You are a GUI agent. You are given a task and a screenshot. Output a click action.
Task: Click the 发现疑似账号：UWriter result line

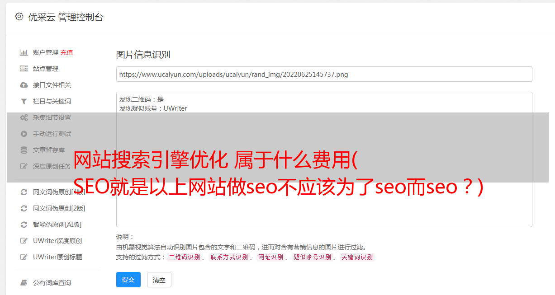tap(153, 108)
